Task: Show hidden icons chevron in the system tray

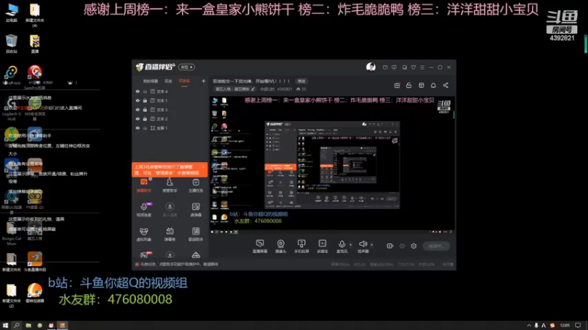Action: coord(529,326)
